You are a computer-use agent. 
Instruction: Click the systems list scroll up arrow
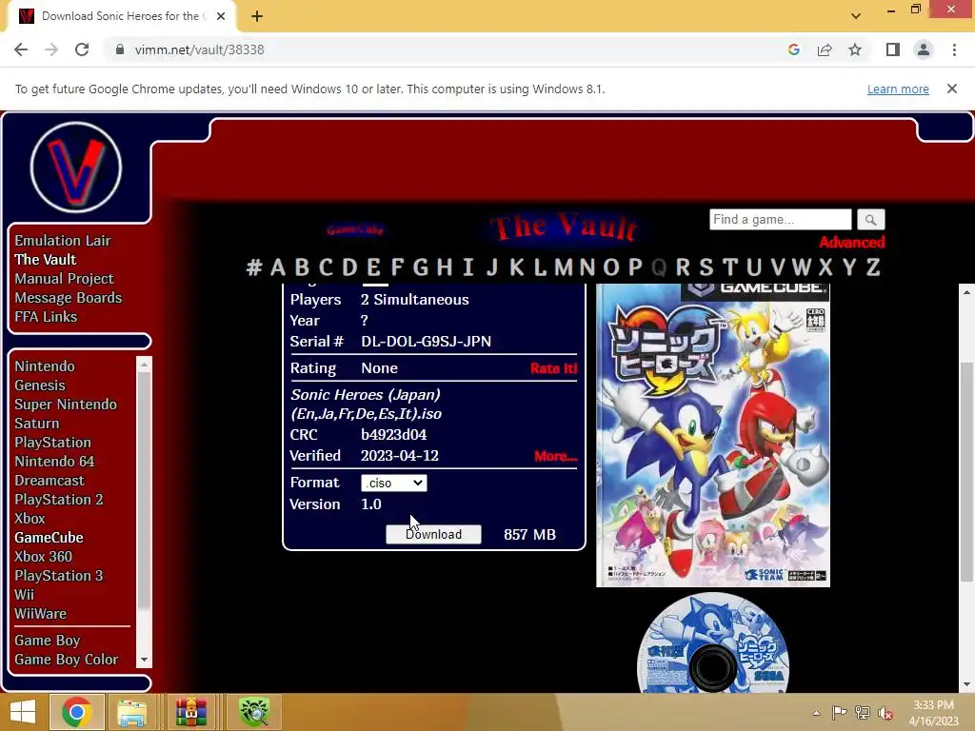[145, 365]
